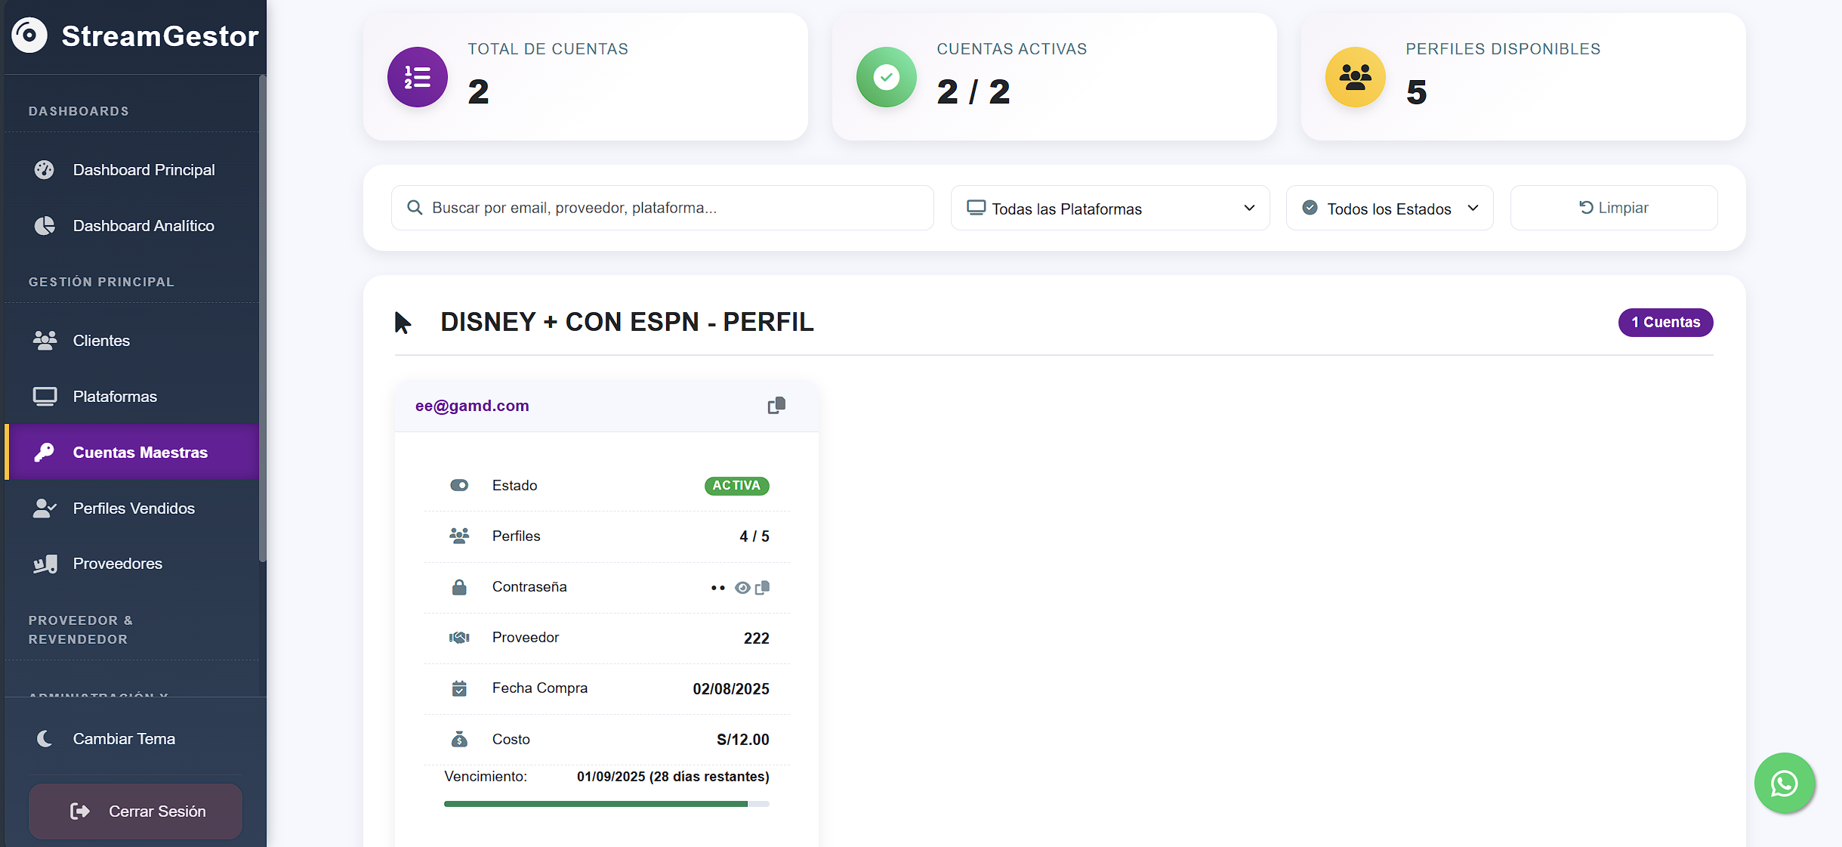Navigate to Proveedores
The image size is (1842, 847).
pyautogui.click(x=131, y=564)
